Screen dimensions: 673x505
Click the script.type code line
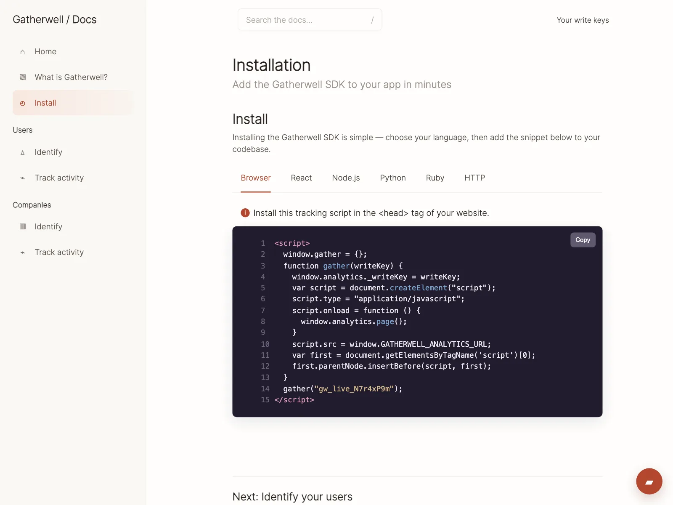coord(379,299)
